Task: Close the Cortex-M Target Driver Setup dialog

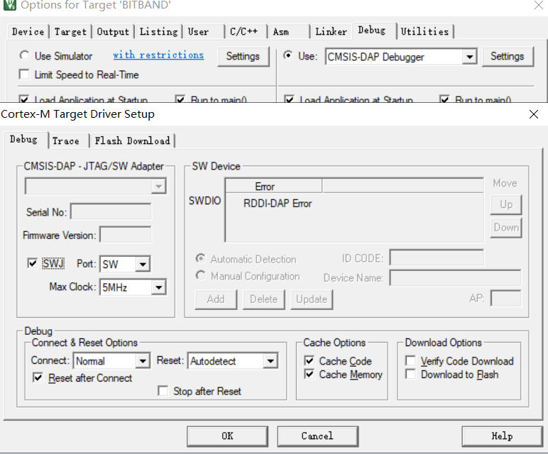Action: 534,114
